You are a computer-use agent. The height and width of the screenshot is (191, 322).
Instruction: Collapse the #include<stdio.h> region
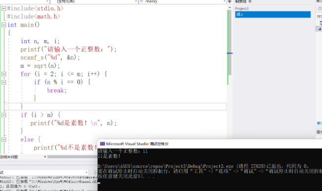(x=3, y=8)
